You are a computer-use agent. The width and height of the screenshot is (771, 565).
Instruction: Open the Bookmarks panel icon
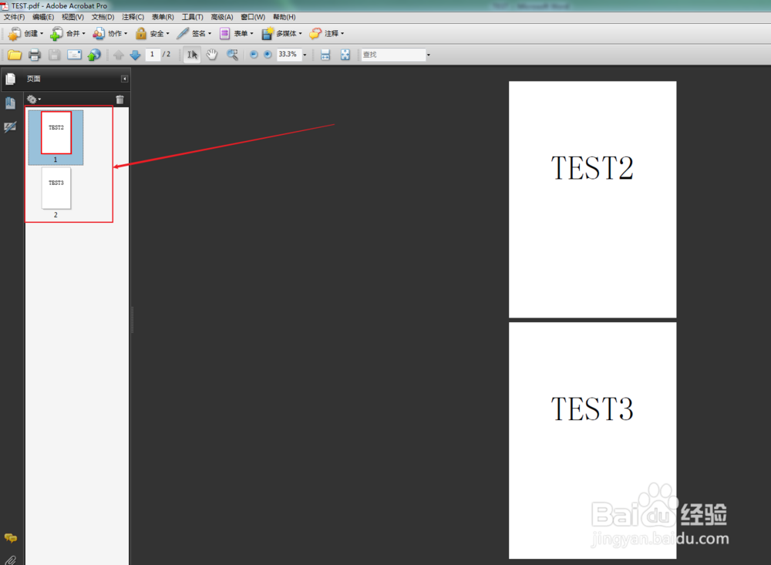point(10,103)
